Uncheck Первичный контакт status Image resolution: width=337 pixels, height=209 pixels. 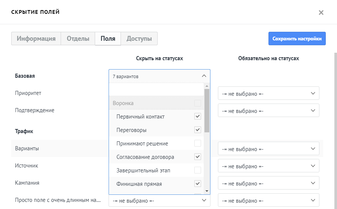click(x=197, y=116)
